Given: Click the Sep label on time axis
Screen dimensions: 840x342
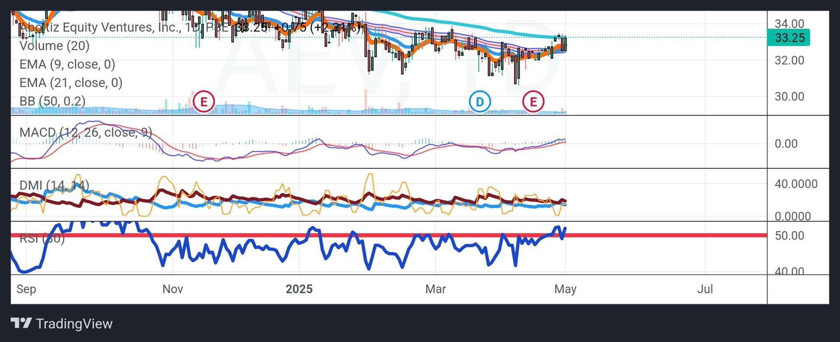Looking at the screenshot, I should [26, 289].
